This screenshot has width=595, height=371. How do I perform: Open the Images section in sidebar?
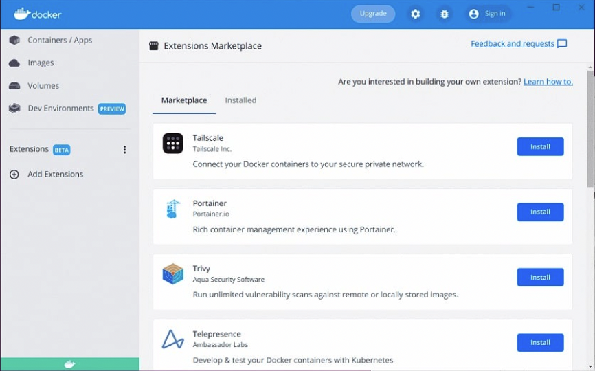point(41,63)
